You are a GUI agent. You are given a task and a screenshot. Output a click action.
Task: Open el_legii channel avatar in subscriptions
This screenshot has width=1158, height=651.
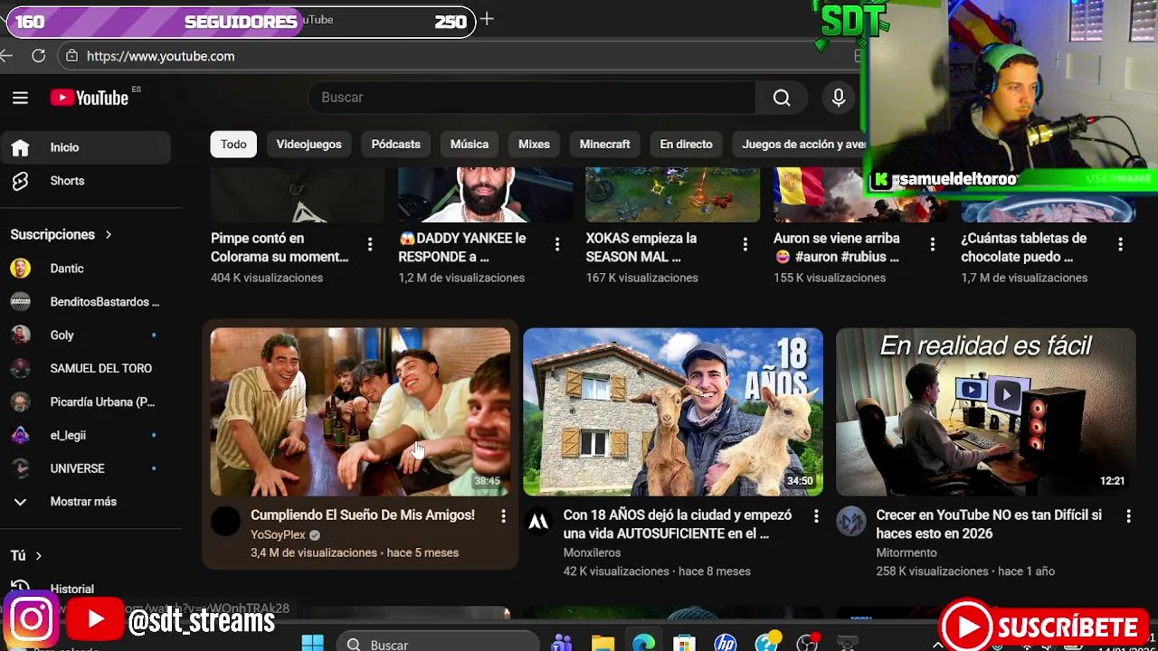pos(20,436)
